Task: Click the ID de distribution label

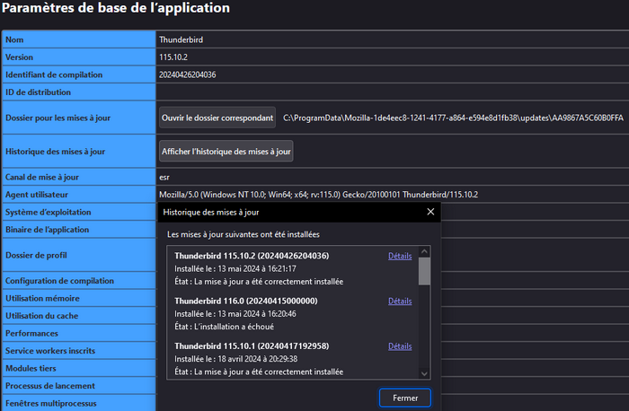Action: coord(38,92)
